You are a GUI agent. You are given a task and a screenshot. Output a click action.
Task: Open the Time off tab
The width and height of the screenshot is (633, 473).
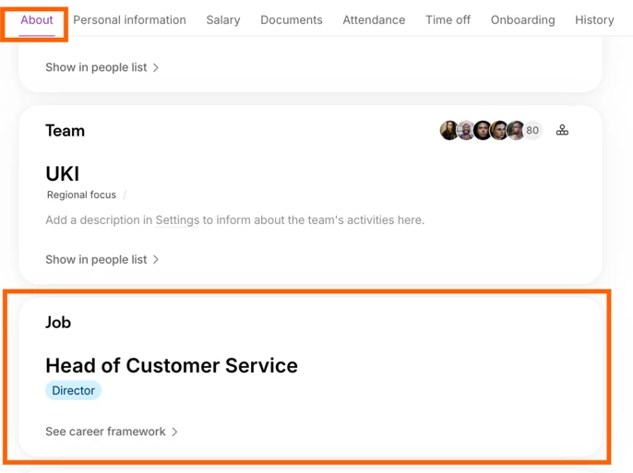[448, 20]
